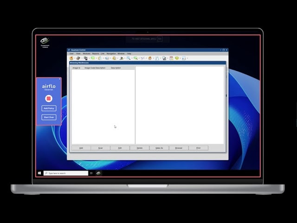Image resolution: width=297 pixels, height=223 pixels.
Task: Click the calendar icon in the toolbar
Action: click(x=171, y=58)
